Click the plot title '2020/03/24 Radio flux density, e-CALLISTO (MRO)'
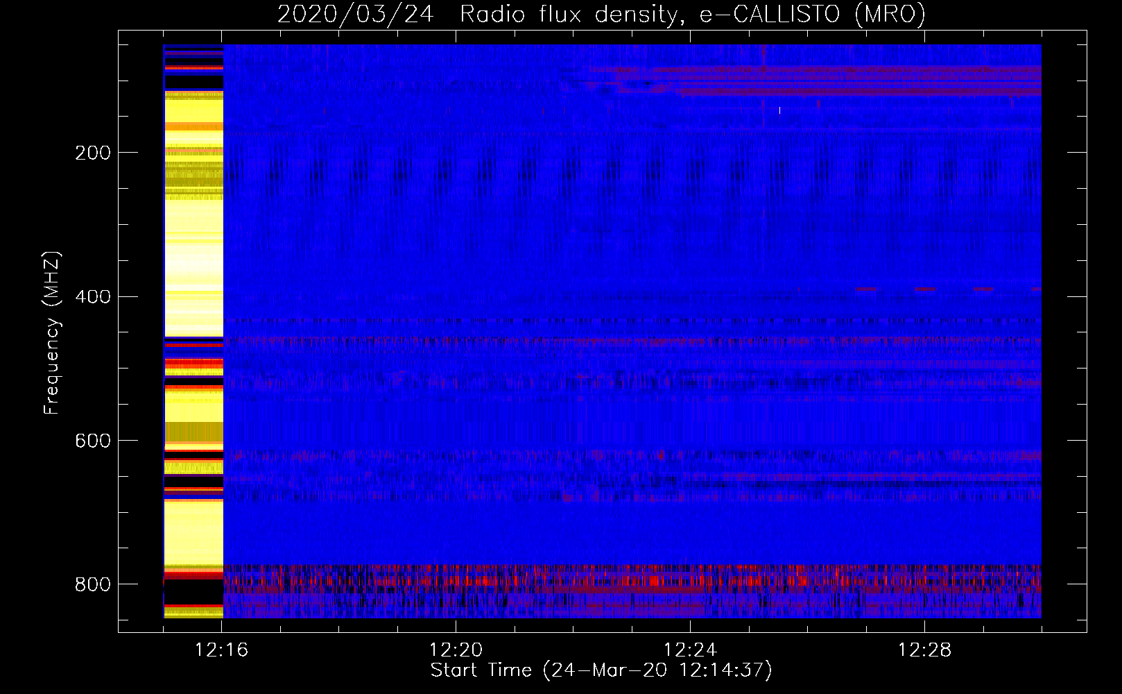Screen dimensions: 1122x694 pos(601,13)
